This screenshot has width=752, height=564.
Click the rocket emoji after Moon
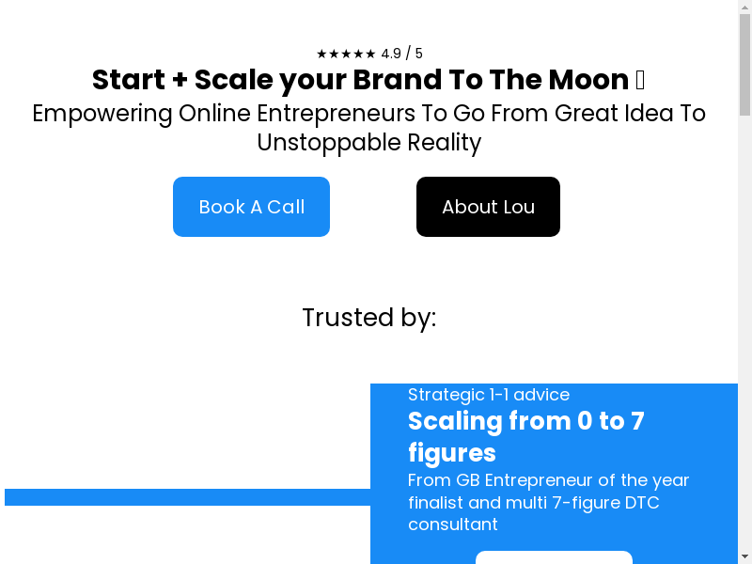click(640, 80)
